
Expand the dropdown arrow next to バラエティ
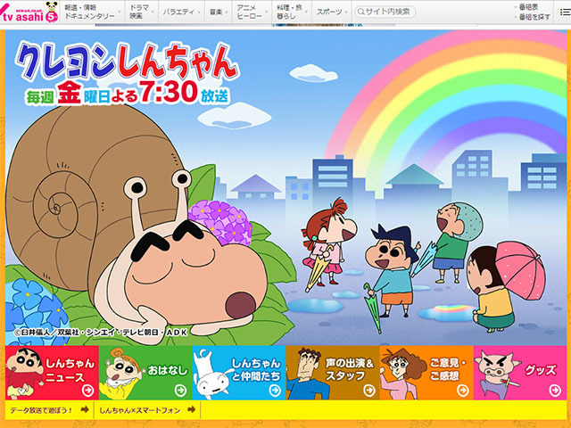pos(199,12)
